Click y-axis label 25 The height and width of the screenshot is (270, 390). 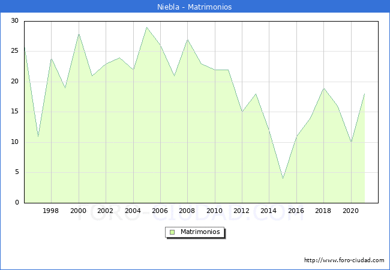coord(15,51)
